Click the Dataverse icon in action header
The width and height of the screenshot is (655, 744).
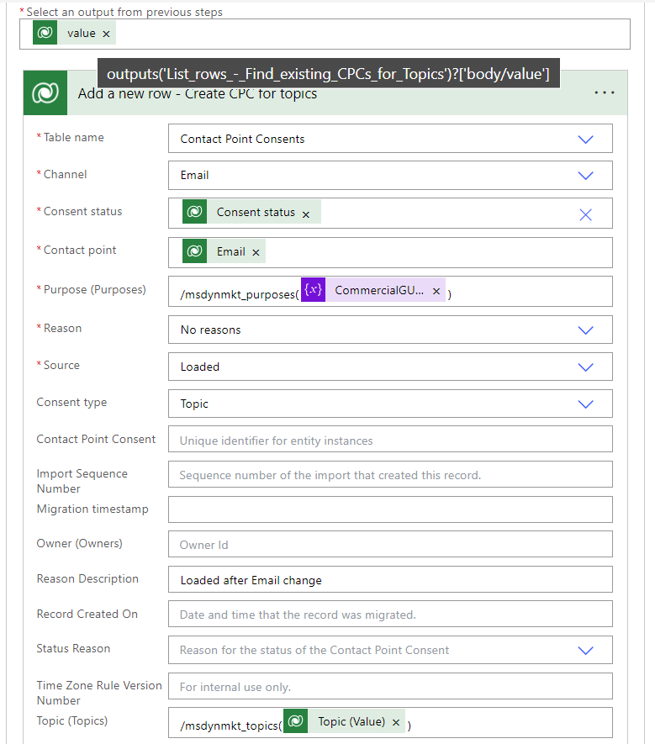45,93
